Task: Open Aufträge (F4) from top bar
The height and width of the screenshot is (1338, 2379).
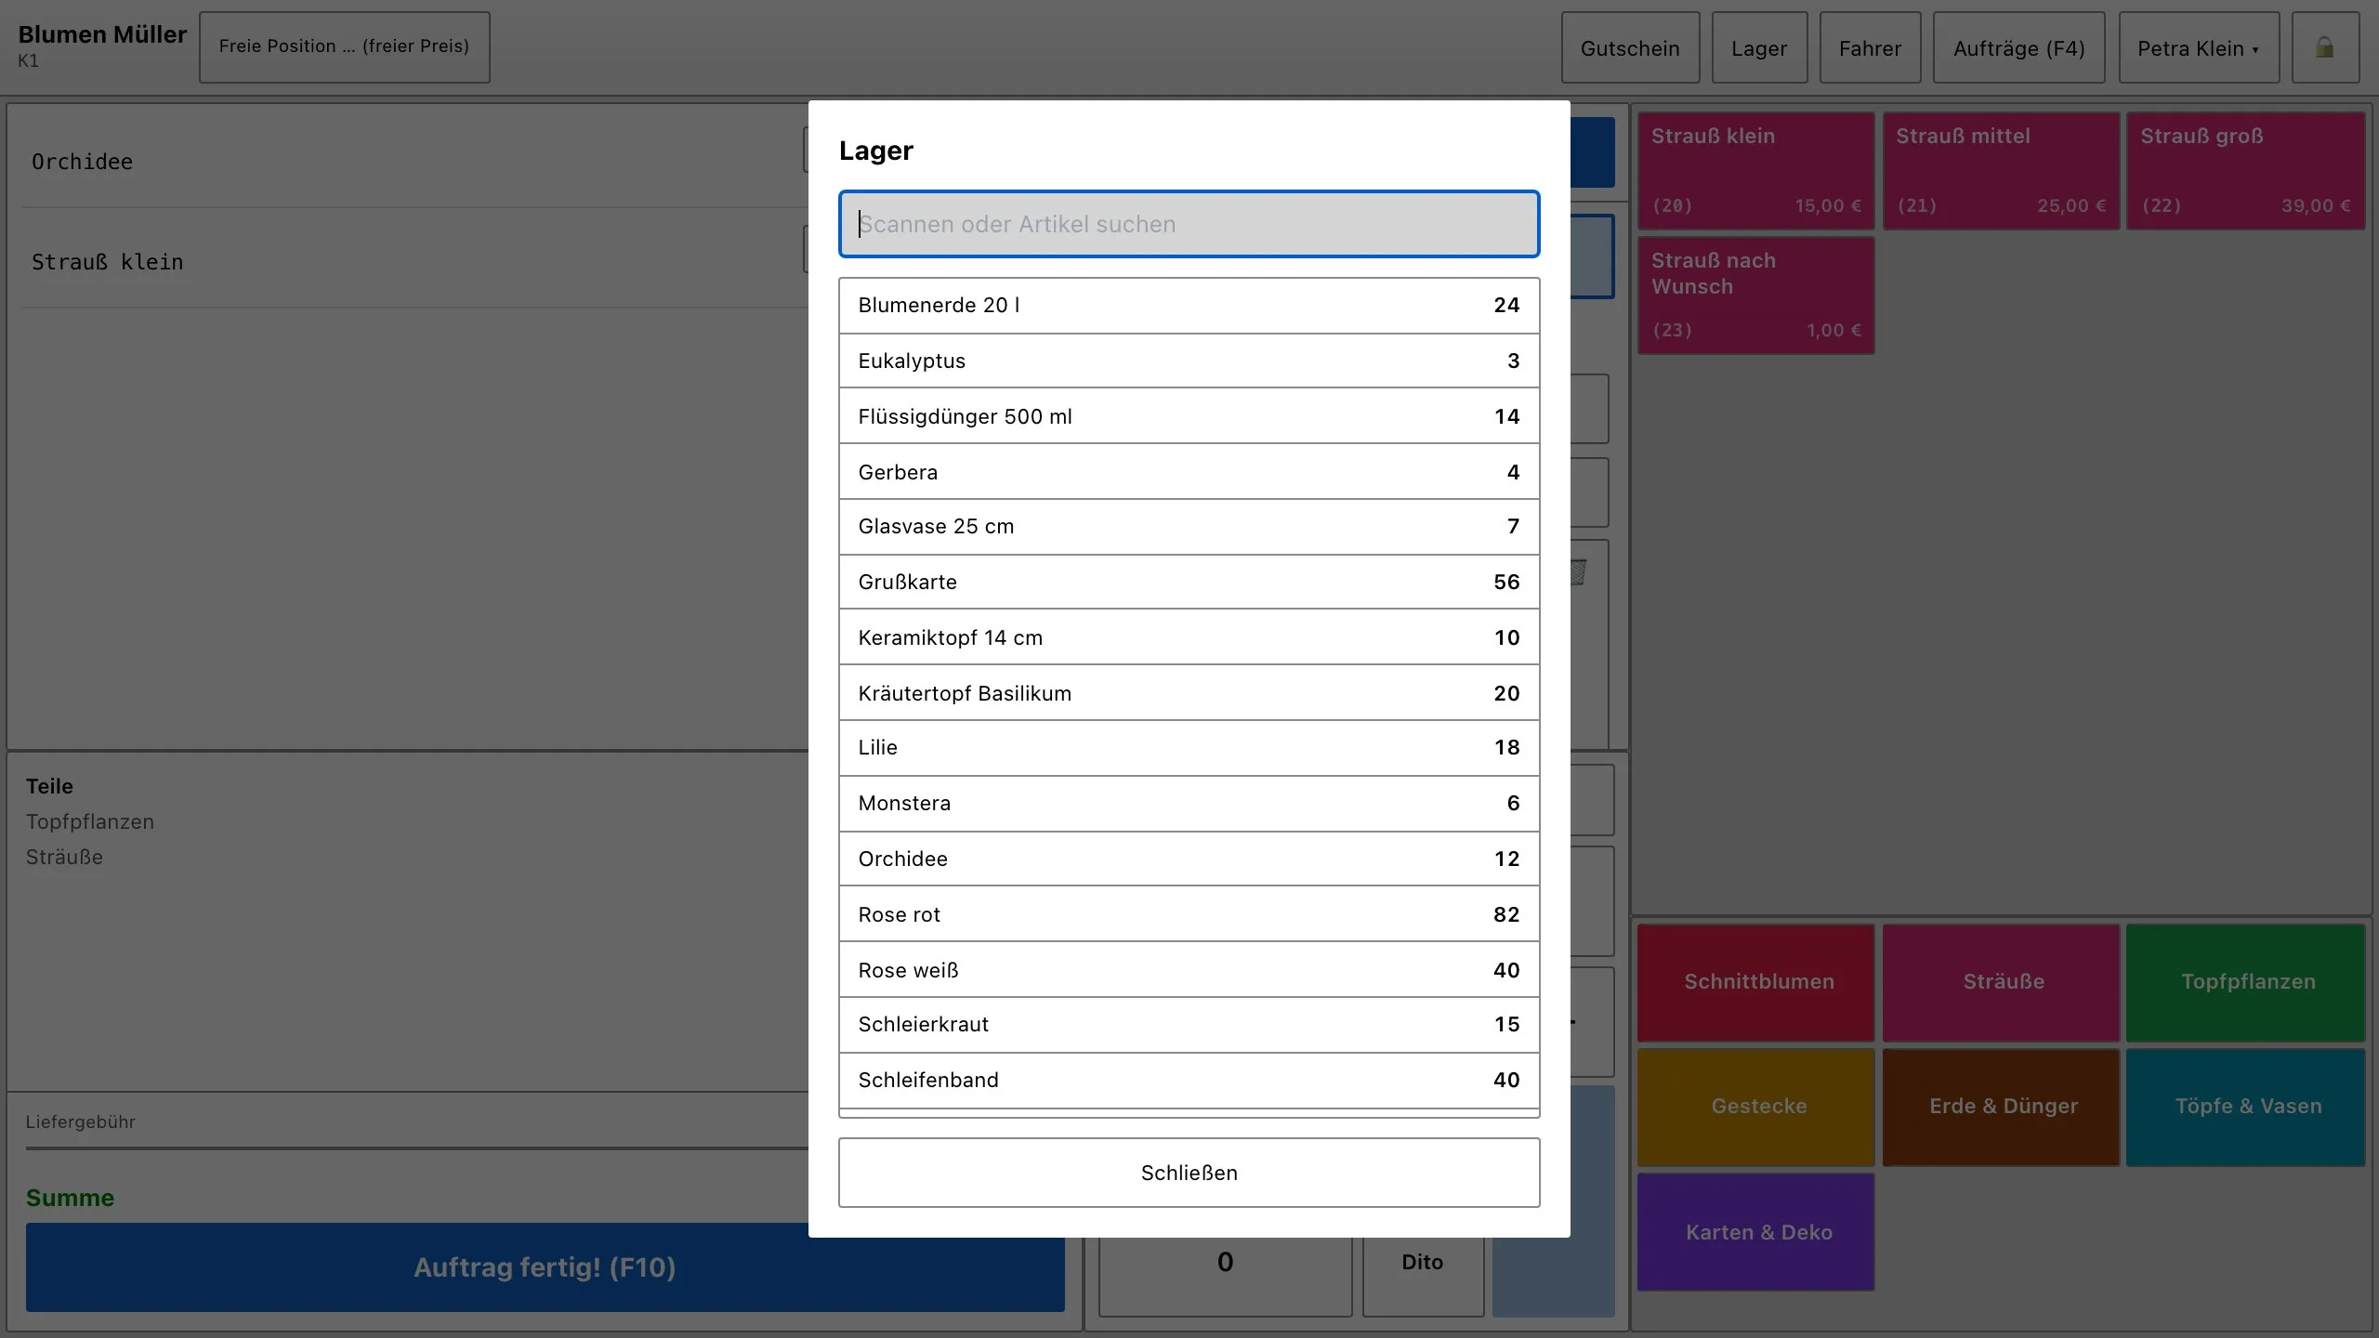Action: (x=2018, y=47)
